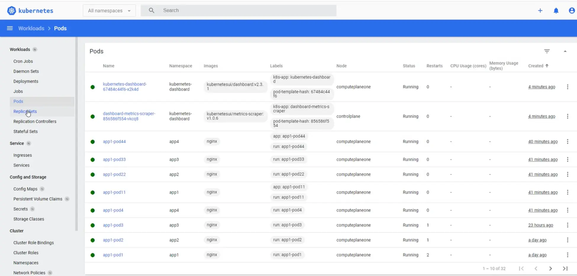Go to the next page of pods
577x276 pixels.
551,268
